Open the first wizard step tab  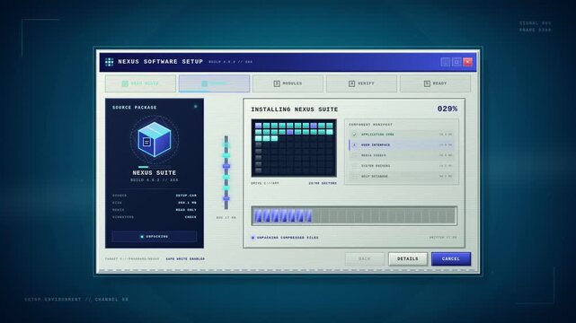click(140, 83)
